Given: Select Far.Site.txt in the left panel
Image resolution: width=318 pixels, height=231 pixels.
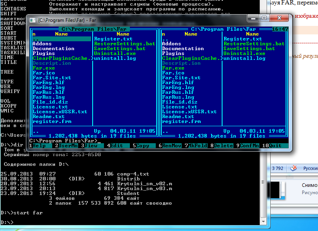Looking at the screenshot, I should [52, 78].
